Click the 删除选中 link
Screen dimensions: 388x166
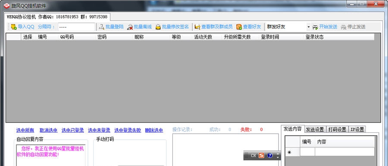154,130
